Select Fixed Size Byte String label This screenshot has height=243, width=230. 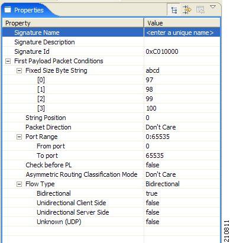click(56, 70)
